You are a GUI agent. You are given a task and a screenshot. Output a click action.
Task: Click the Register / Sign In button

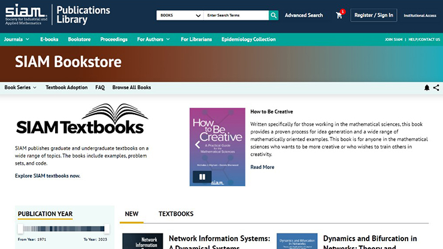(x=374, y=15)
